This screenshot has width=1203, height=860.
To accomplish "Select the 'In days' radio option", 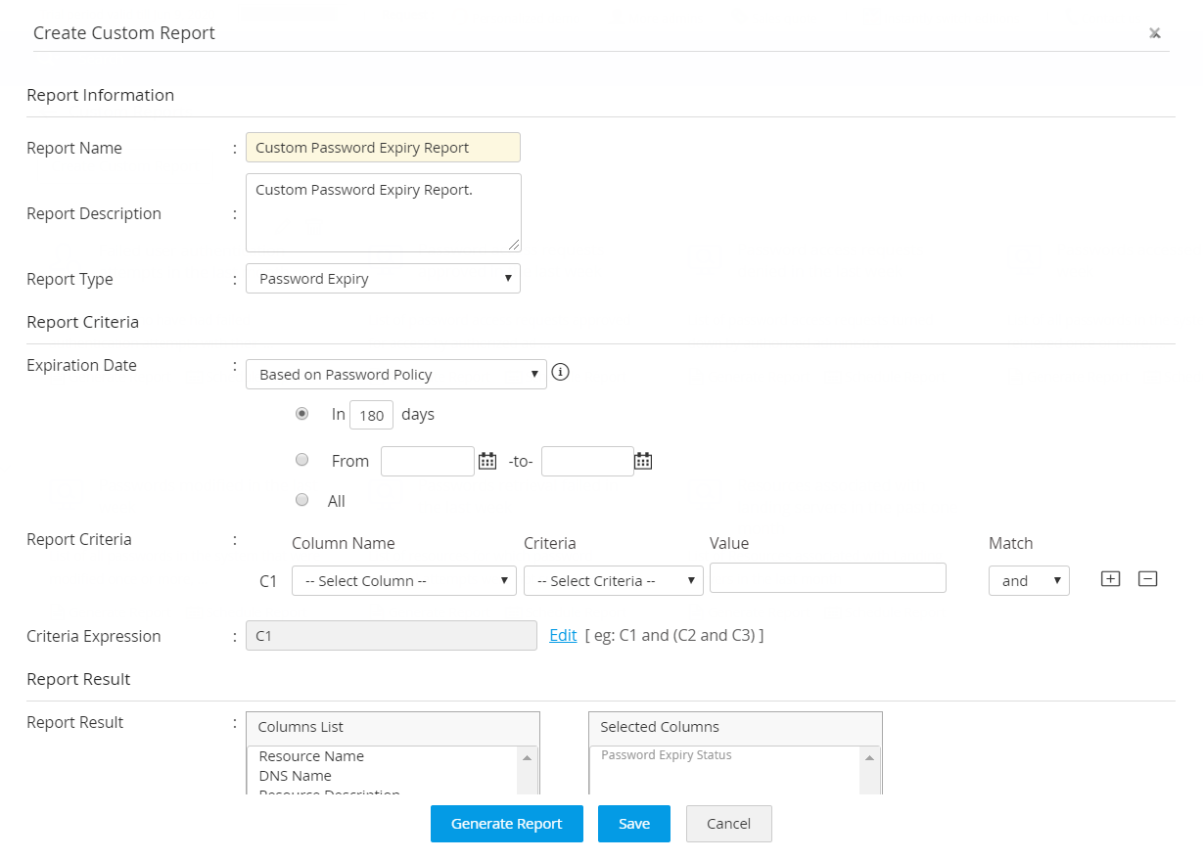I will (x=302, y=414).
